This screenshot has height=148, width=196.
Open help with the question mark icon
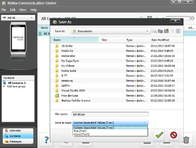pyautogui.click(x=47, y=140)
